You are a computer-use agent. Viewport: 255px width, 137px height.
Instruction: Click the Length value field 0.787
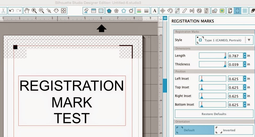pyautogui.click(x=235, y=56)
